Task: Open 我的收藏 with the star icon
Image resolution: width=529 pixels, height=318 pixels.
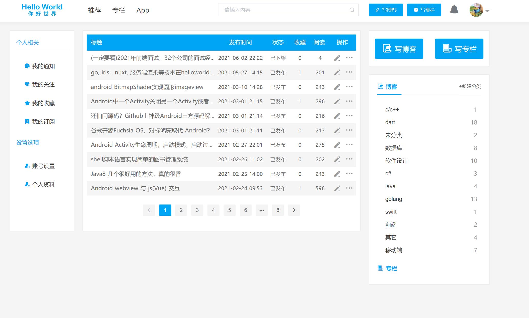Action: (x=27, y=103)
